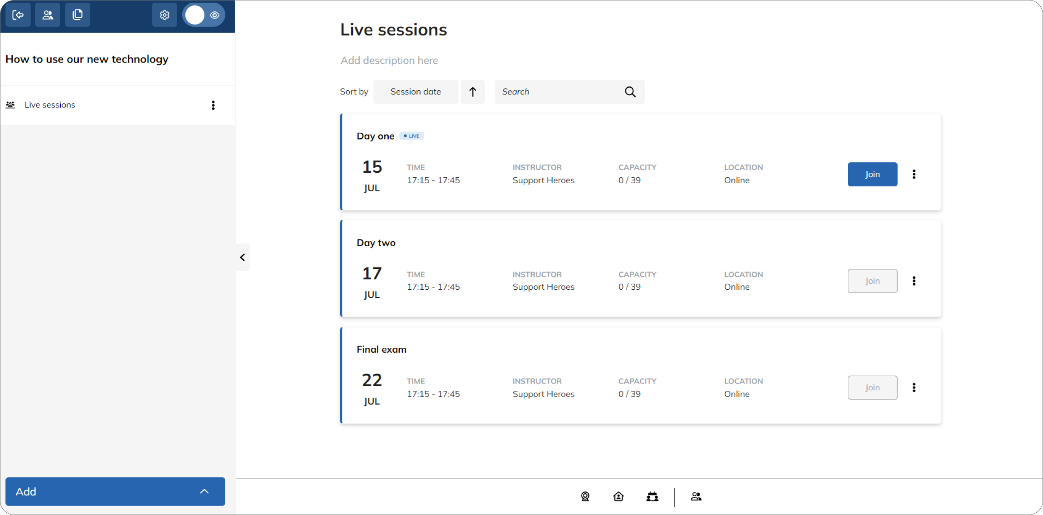Click the exit course icon
Screen dimensions: 1043x515
tap(18, 15)
